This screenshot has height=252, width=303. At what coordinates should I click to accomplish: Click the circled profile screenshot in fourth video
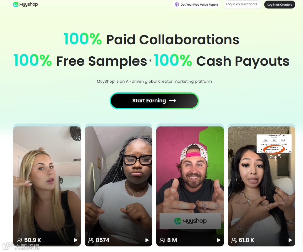[x=274, y=144]
